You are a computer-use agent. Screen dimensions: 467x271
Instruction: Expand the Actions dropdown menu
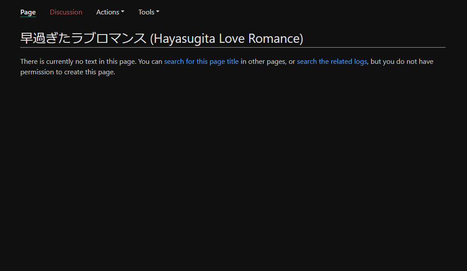tap(110, 12)
